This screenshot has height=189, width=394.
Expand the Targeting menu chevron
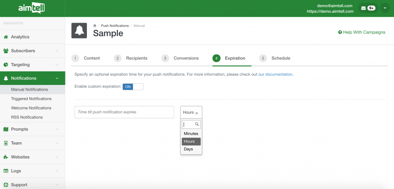point(57,65)
